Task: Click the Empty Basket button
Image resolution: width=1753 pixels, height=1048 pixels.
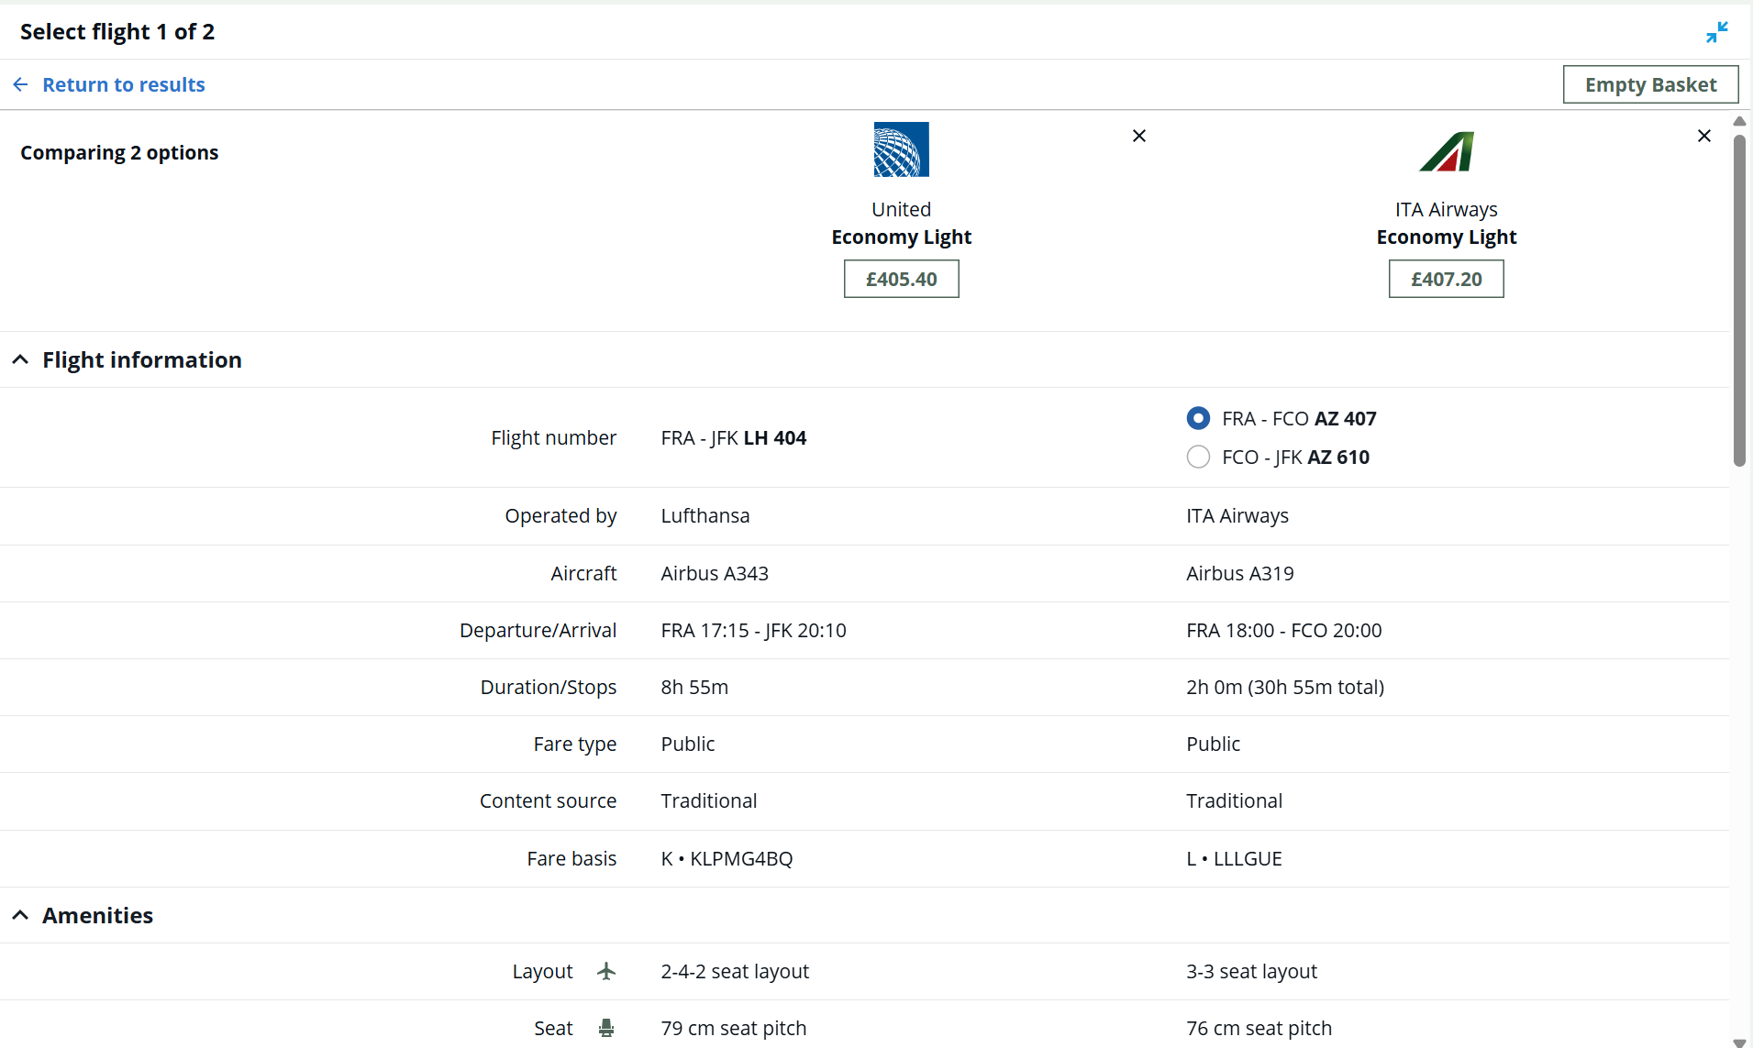Action: click(x=1650, y=84)
